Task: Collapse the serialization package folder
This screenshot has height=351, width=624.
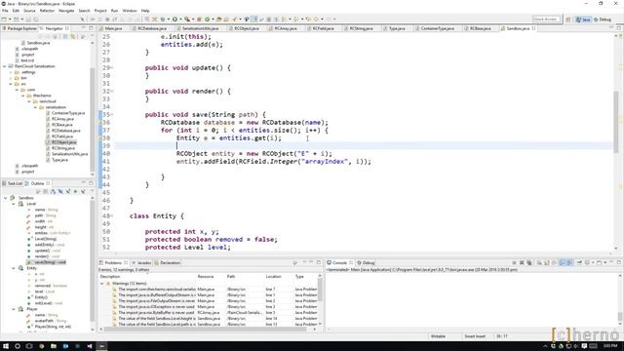Action: coord(35,107)
